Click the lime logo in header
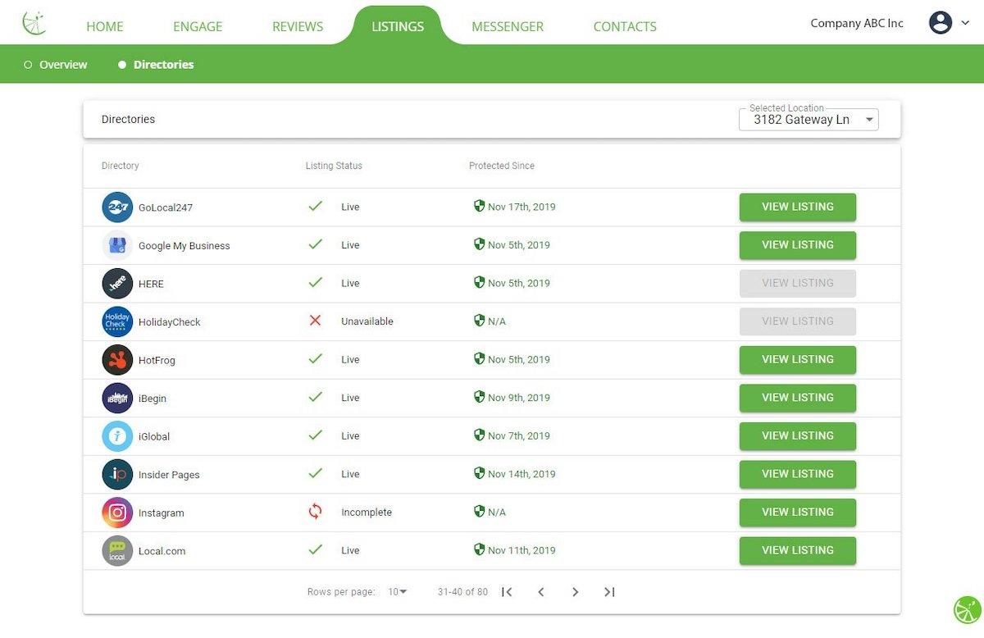The width and height of the screenshot is (984, 638). tap(34, 23)
